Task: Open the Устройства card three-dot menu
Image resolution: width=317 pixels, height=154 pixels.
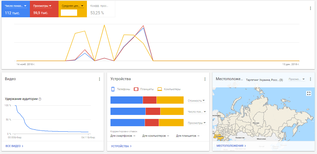Action: click(x=205, y=79)
